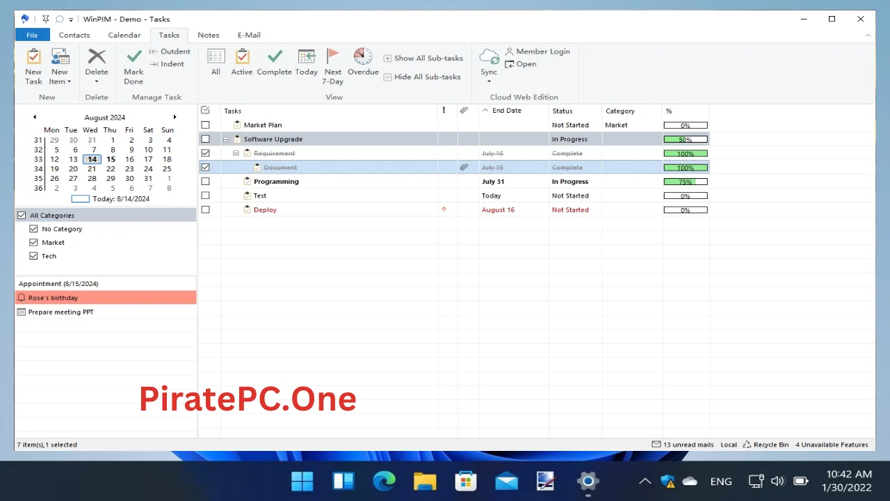The width and height of the screenshot is (890, 501).
Task: Toggle the All Categories checkbox
Action: click(22, 216)
